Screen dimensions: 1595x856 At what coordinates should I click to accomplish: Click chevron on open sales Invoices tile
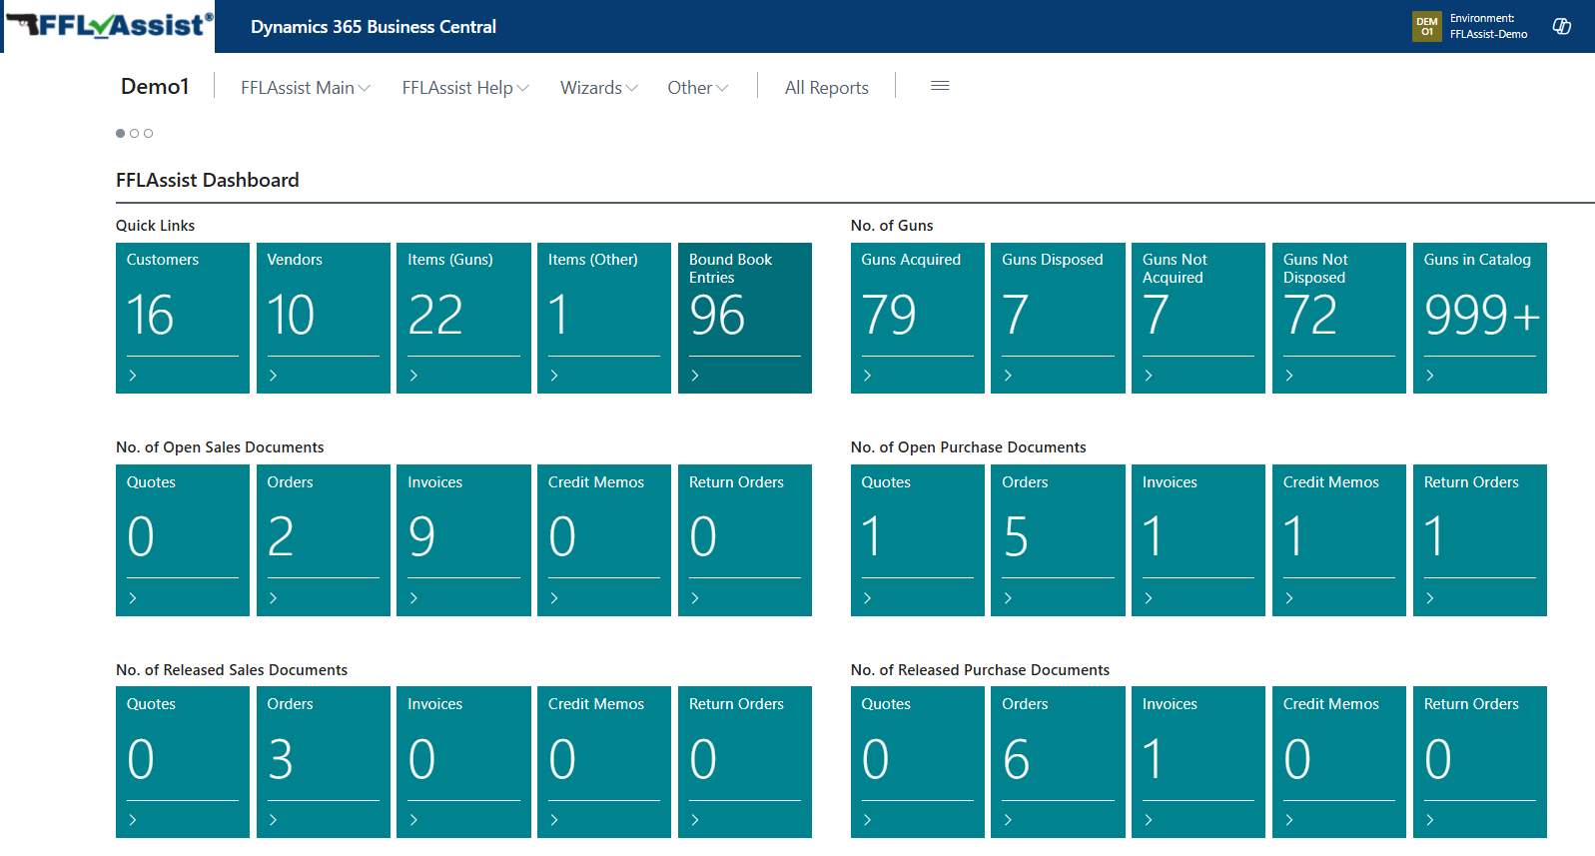pyautogui.click(x=413, y=598)
